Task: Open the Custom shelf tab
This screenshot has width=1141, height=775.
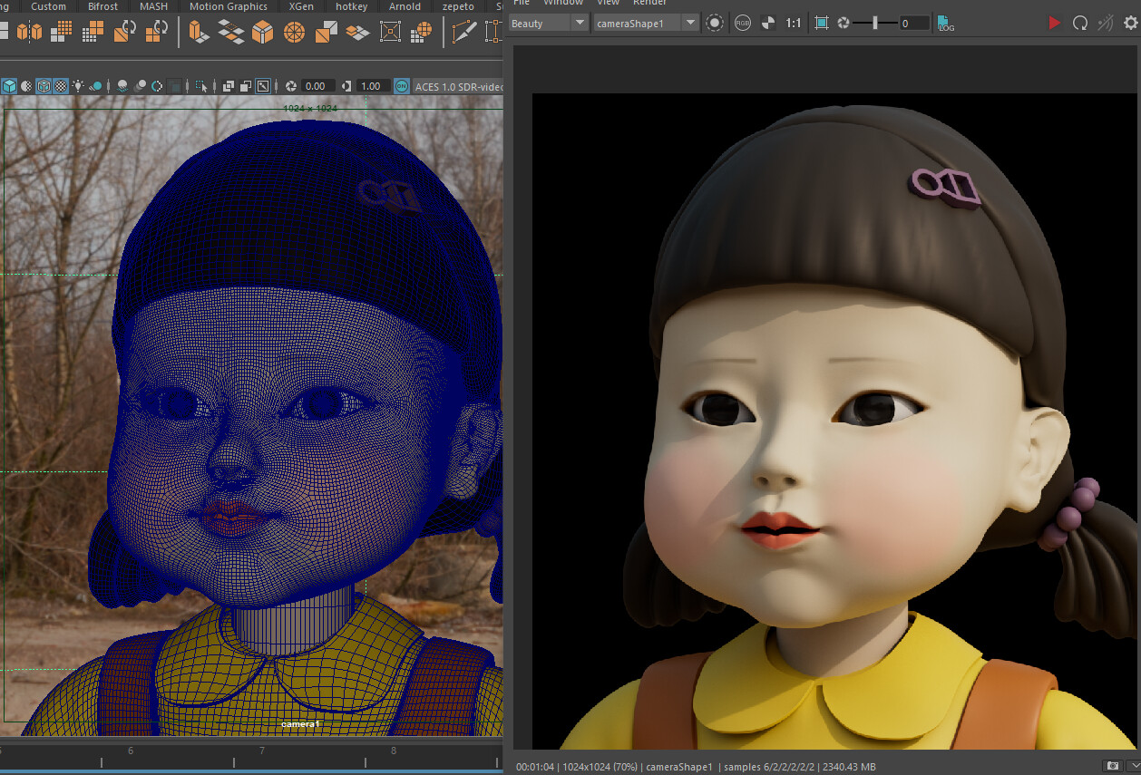Action: (x=48, y=6)
